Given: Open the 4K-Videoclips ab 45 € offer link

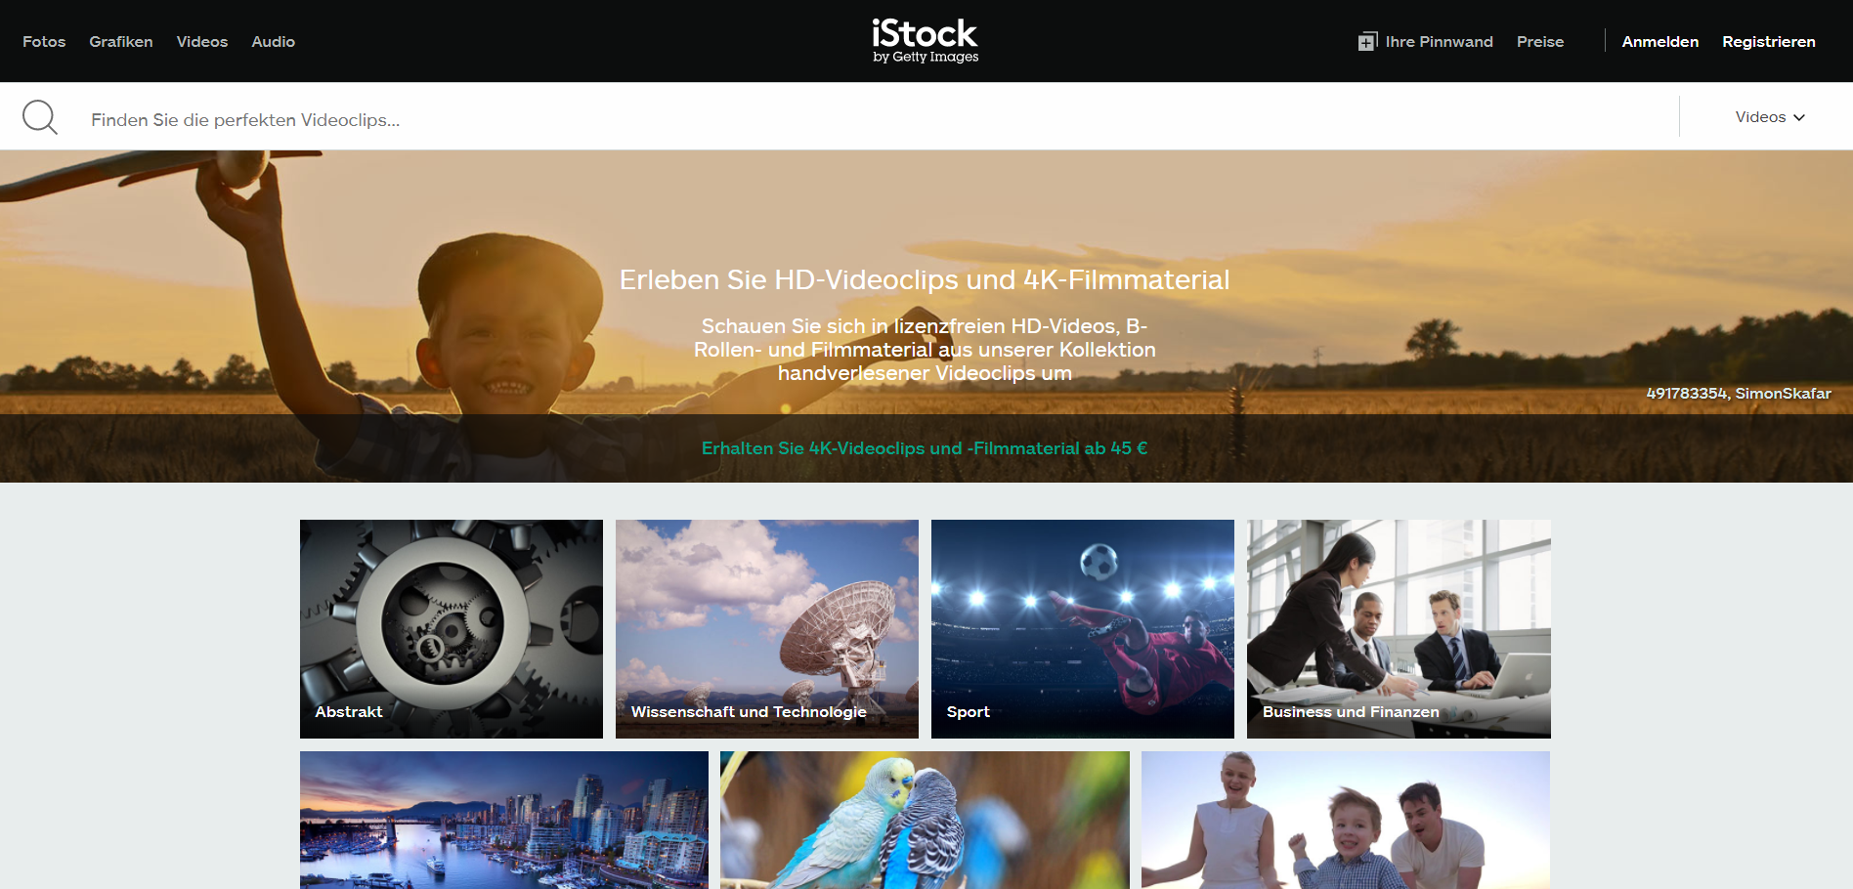Looking at the screenshot, I should [925, 448].
